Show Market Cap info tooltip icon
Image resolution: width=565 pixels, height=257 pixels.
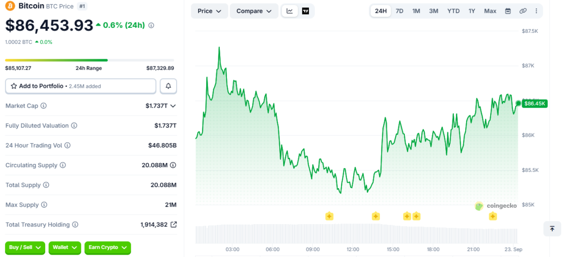pyautogui.click(x=44, y=106)
